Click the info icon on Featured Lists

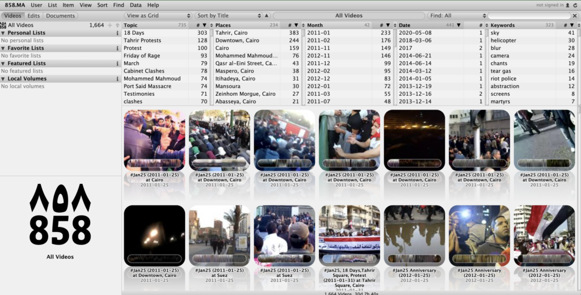[x=117, y=64]
